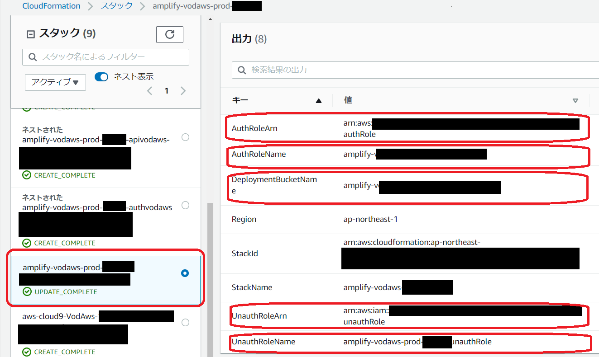Go to previous page of stacks
Image resolution: width=599 pixels, height=357 pixels.
150,91
